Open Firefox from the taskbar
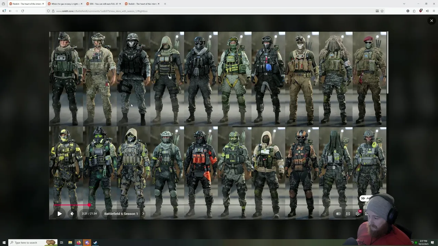This screenshot has height=246, width=438. click(79, 243)
